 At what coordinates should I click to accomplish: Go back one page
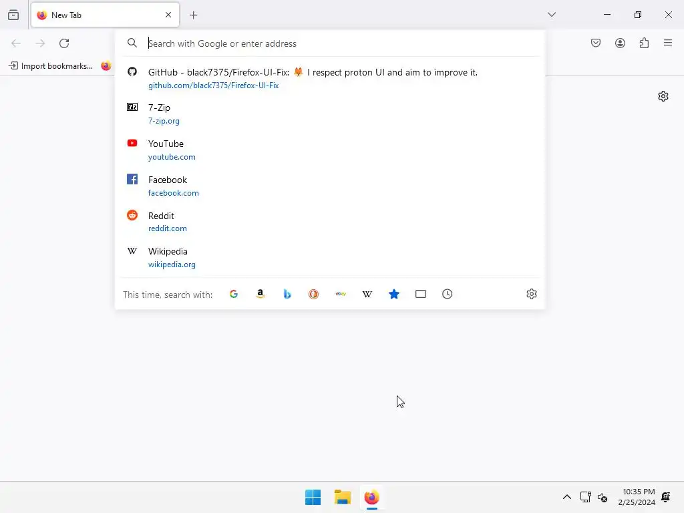pyautogui.click(x=16, y=43)
